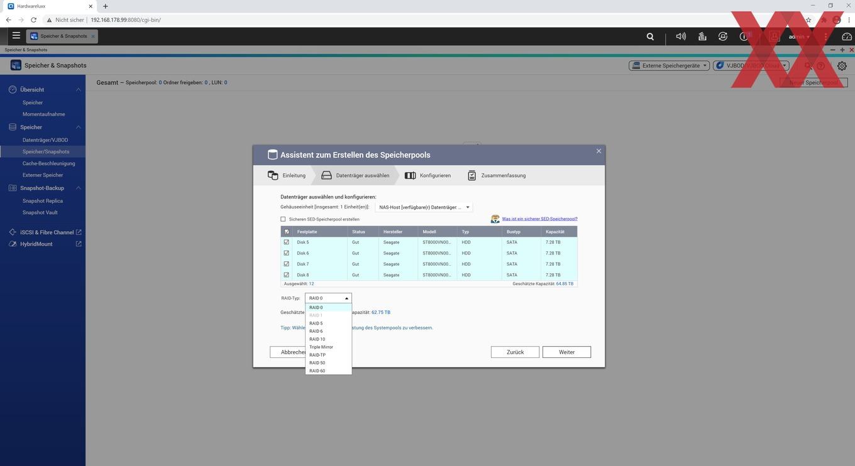Click the browser address bar URL
The height and width of the screenshot is (466, 855).
(126, 20)
